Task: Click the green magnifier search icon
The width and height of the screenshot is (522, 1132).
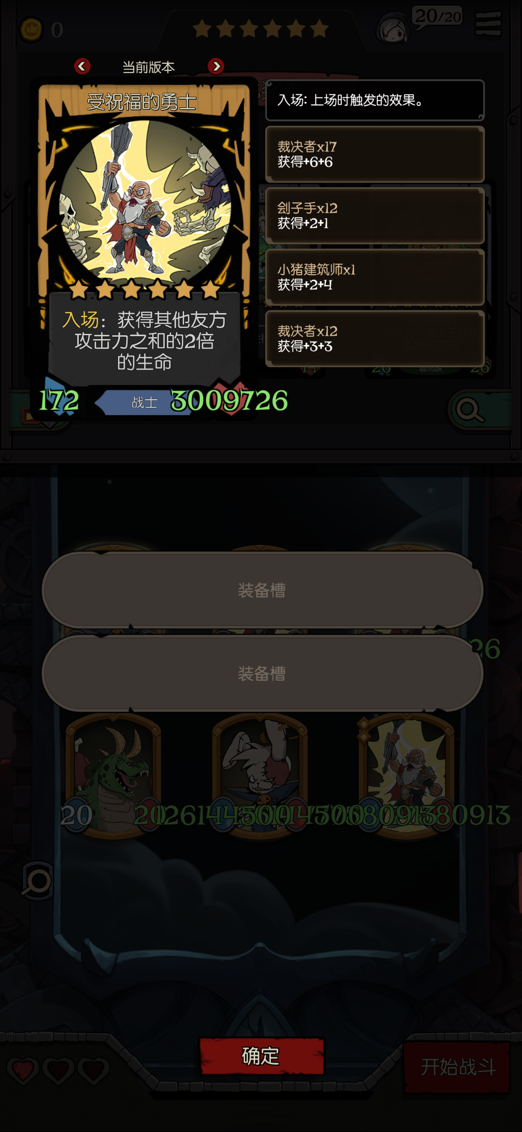Action: [x=469, y=411]
